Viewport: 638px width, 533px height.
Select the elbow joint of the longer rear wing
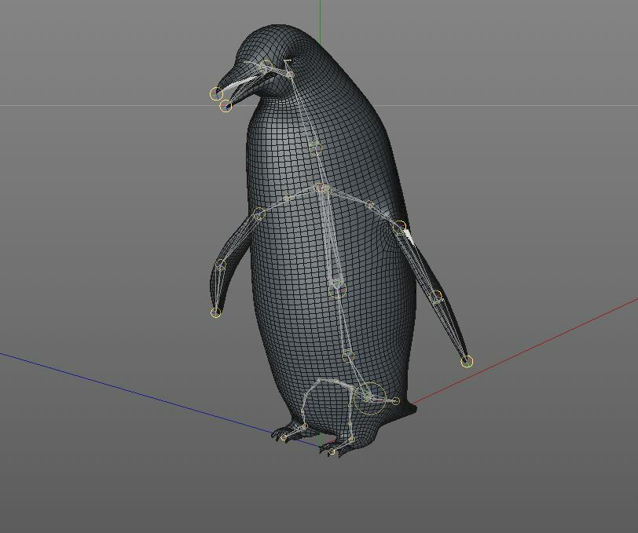[437, 297]
